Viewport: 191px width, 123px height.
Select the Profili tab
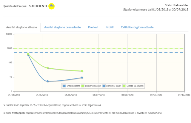(x=110, y=27)
